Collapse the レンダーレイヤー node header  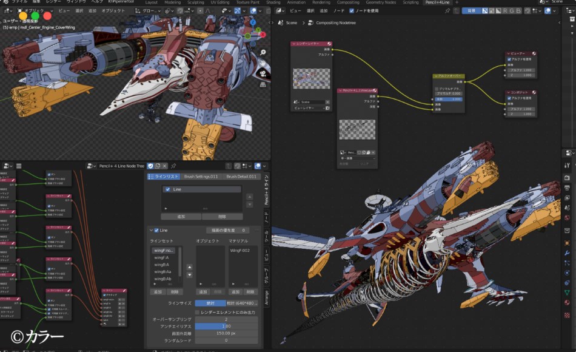coord(293,43)
